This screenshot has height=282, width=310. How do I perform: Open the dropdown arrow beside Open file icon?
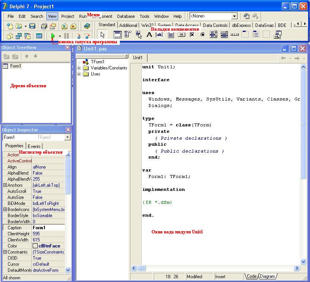click(25, 26)
